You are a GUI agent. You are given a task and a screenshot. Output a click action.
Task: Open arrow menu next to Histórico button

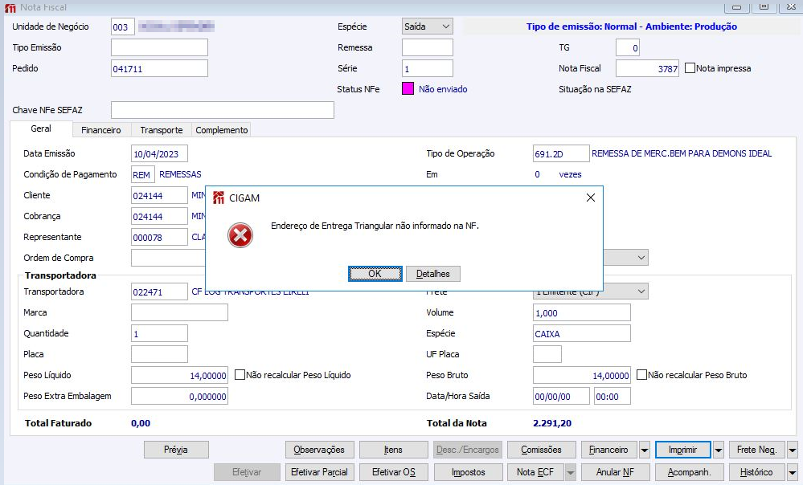pos(793,472)
